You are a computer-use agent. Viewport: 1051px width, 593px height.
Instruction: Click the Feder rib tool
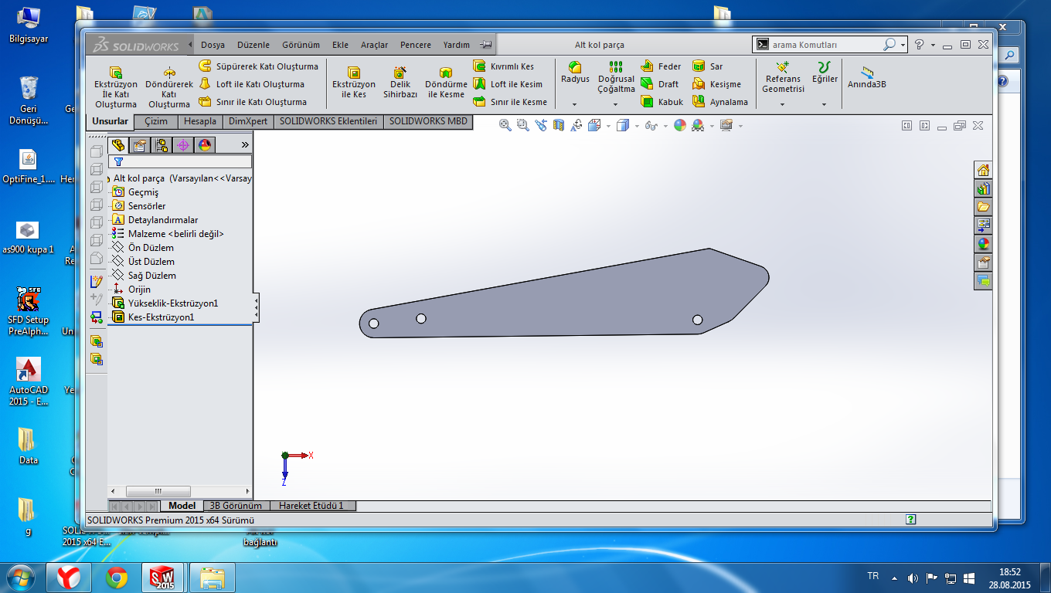tap(662, 66)
